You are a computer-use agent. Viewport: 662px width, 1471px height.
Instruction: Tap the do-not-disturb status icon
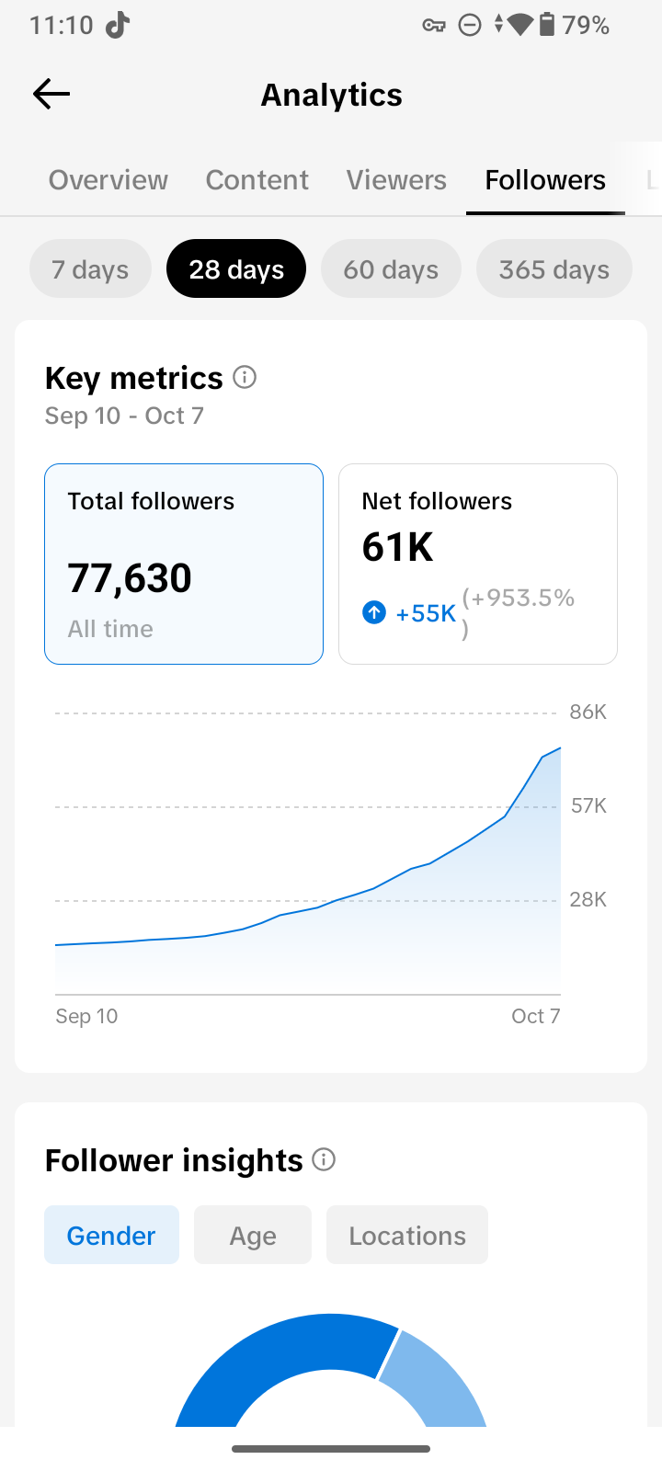[x=470, y=25]
